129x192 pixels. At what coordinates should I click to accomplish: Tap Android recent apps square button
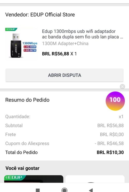[38, 190]
